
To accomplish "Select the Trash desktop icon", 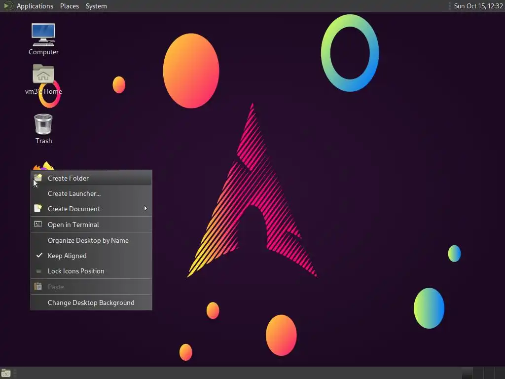I will pos(43,124).
